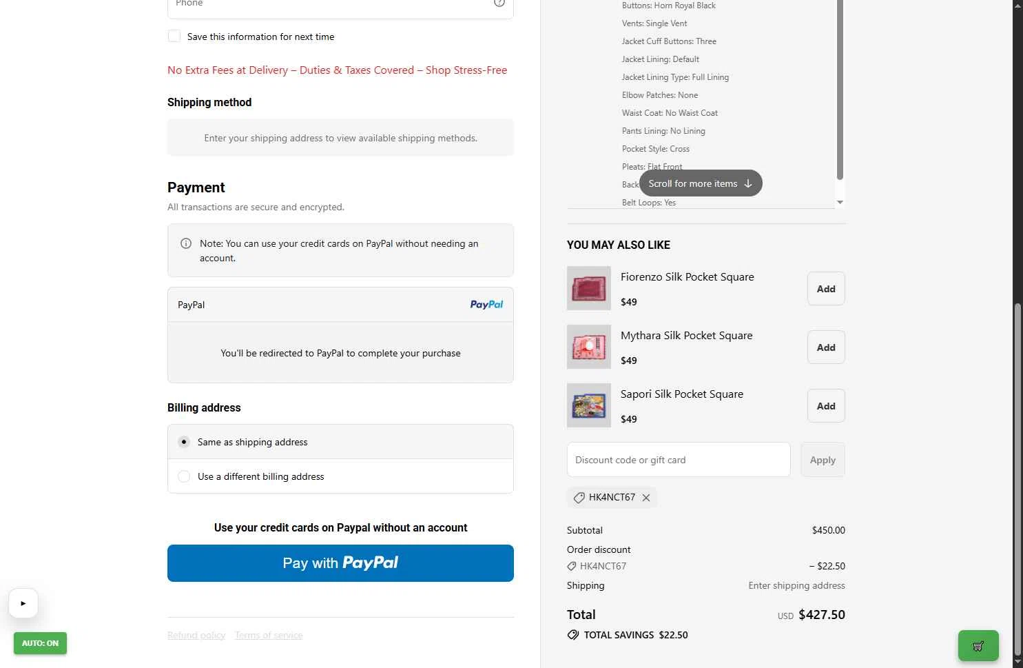Image resolution: width=1023 pixels, height=668 pixels.
Task: Check Save this information for next time
Action: [x=174, y=36]
